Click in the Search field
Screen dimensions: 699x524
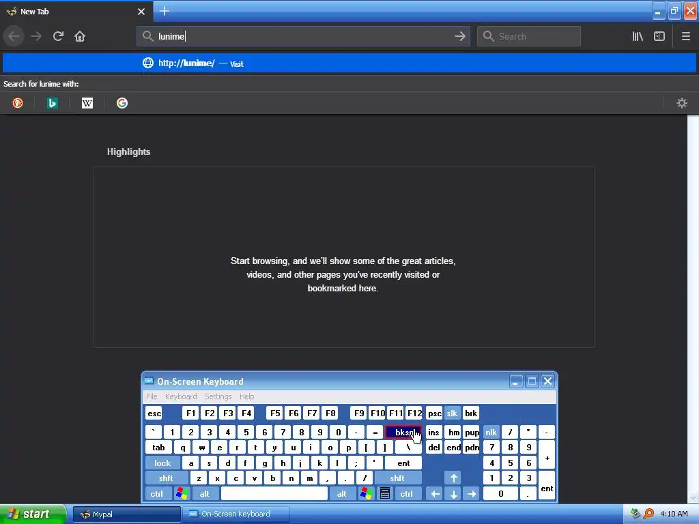coord(529,36)
